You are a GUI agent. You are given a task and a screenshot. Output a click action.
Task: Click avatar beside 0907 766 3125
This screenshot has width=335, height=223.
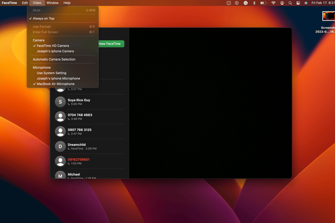click(x=60, y=131)
